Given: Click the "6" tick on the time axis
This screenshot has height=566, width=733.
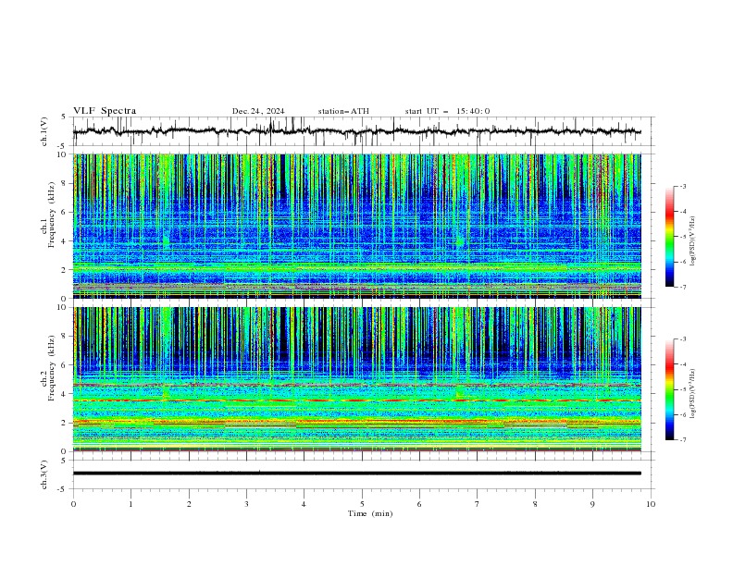Looking at the screenshot, I should click(x=419, y=504).
